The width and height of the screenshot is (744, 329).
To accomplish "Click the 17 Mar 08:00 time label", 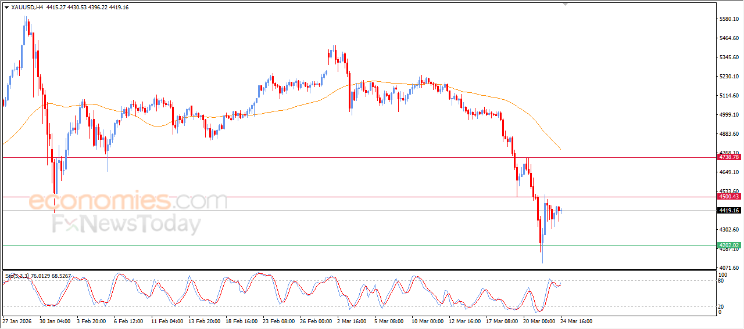I will [x=502, y=321].
